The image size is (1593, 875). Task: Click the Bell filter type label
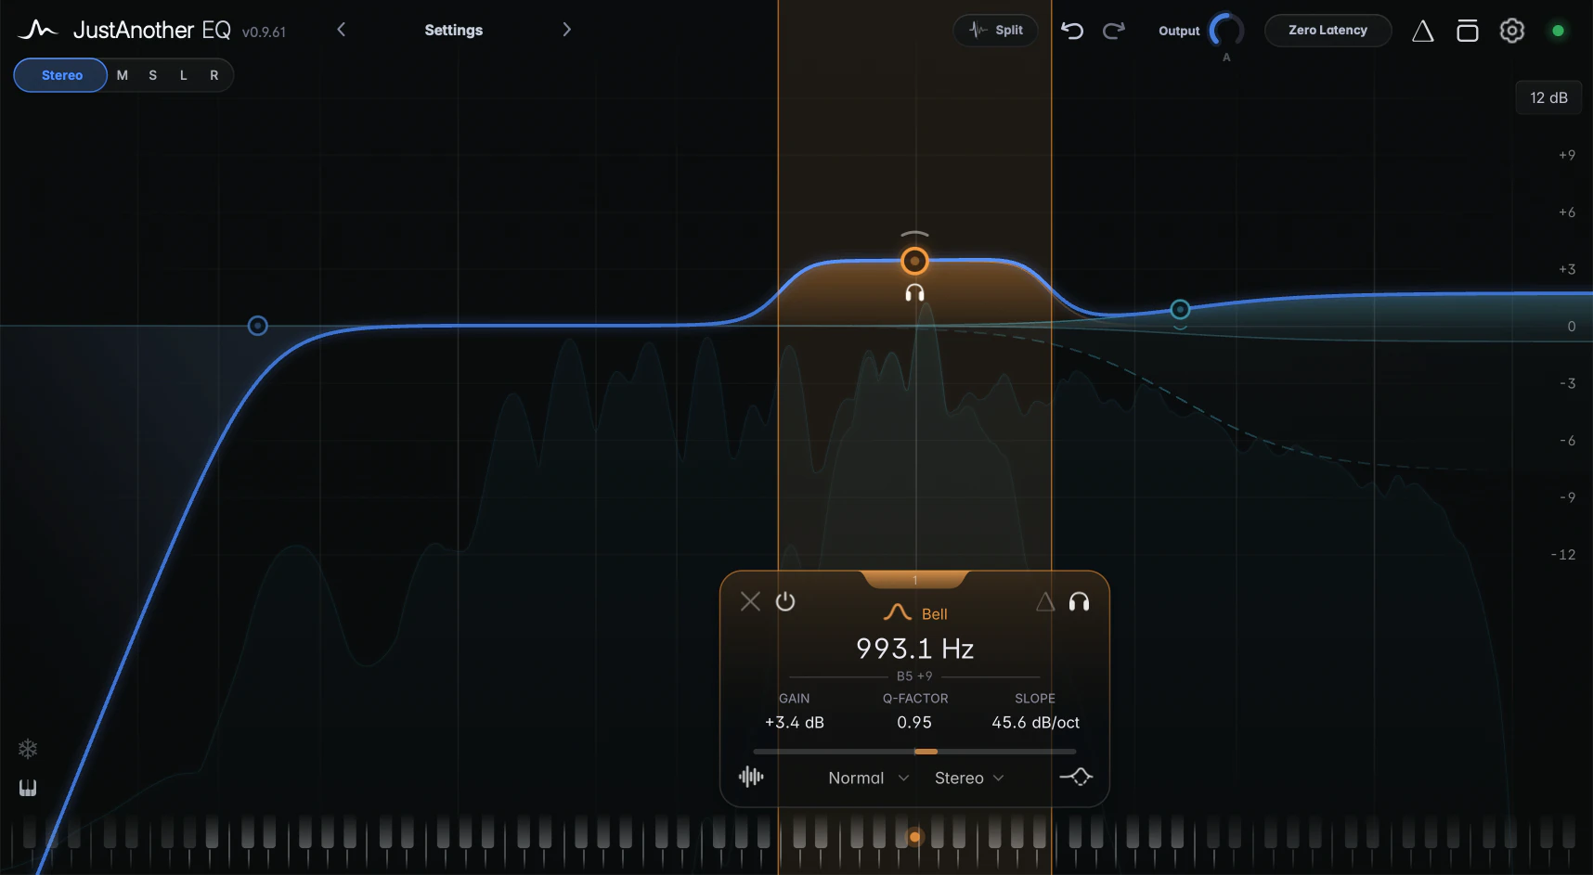pos(934,614)
